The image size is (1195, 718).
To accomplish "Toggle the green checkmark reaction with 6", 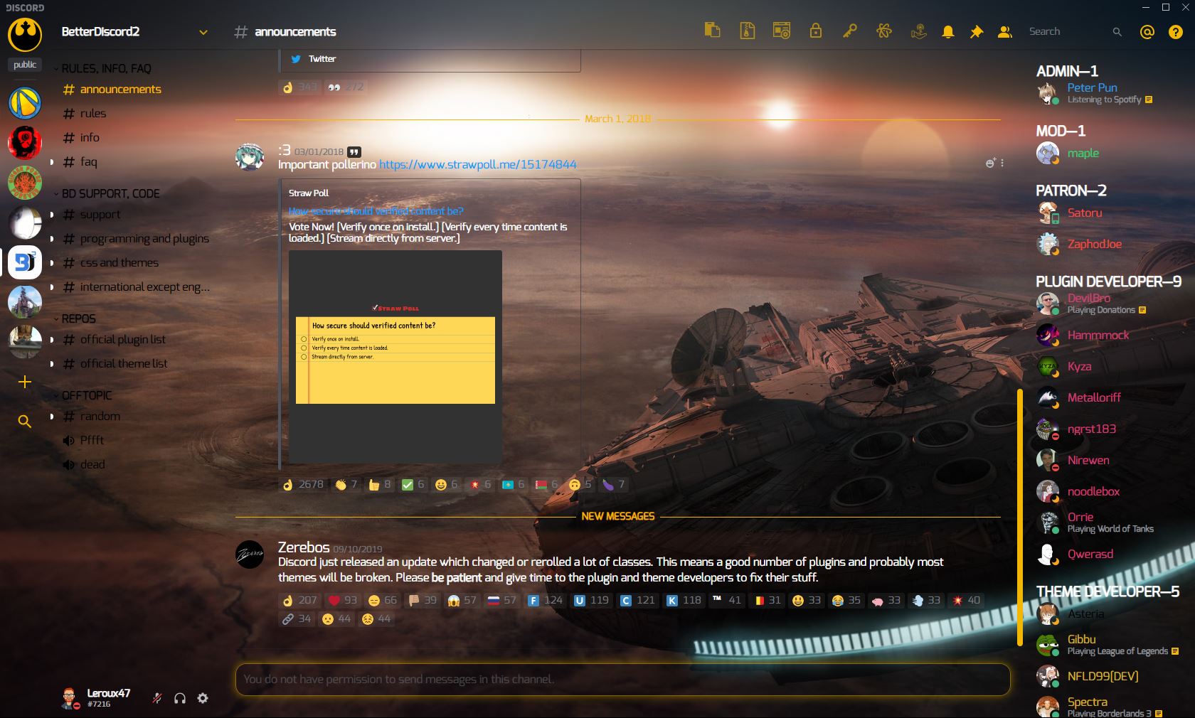I will click(413, 484).
